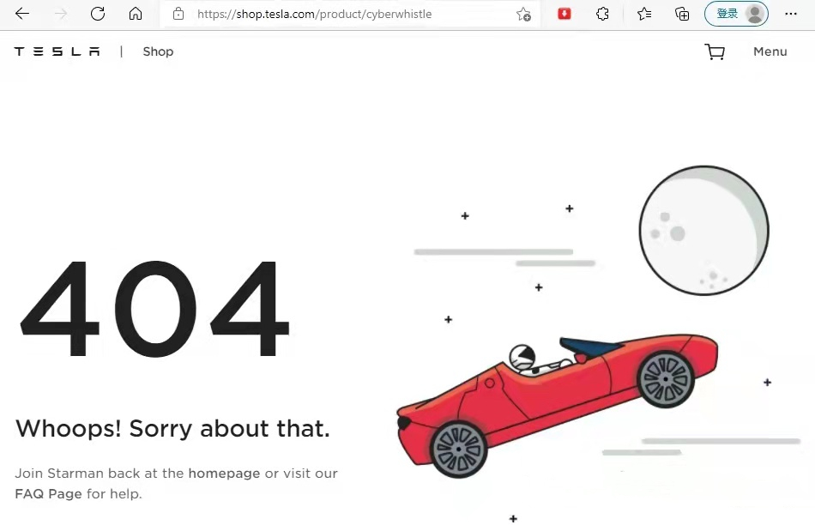Open the favorites list icon
The image size is (815, 525).
coord(644,14)
